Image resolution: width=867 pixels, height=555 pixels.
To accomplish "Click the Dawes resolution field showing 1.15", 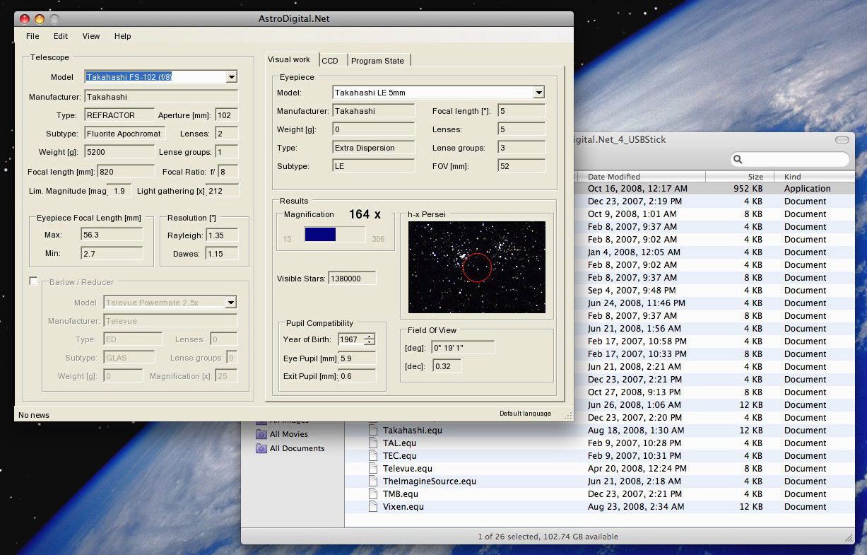I will 222,253.
